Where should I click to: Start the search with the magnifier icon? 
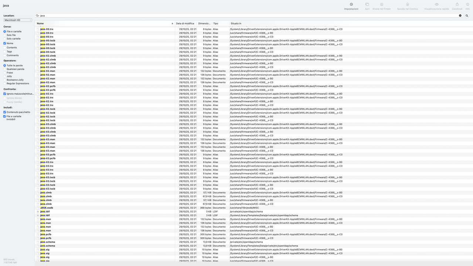point(467,16)
